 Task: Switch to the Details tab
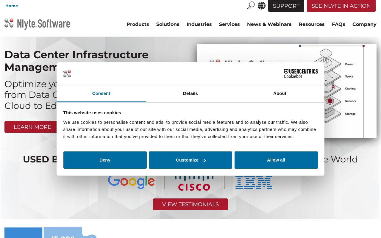190,93
